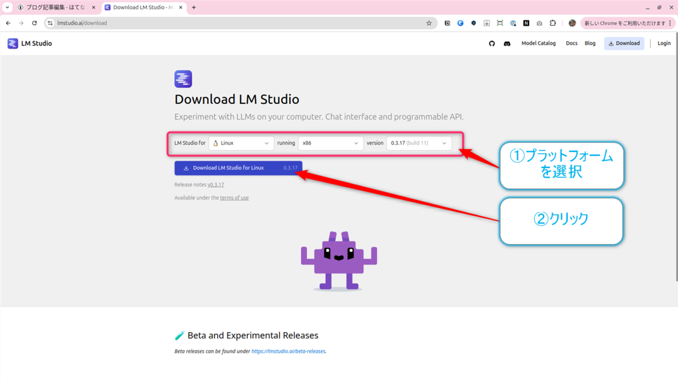Click the page vertical scrollbar
The image size is (678, 383).
pyautogui.click(x=676, y=157)
